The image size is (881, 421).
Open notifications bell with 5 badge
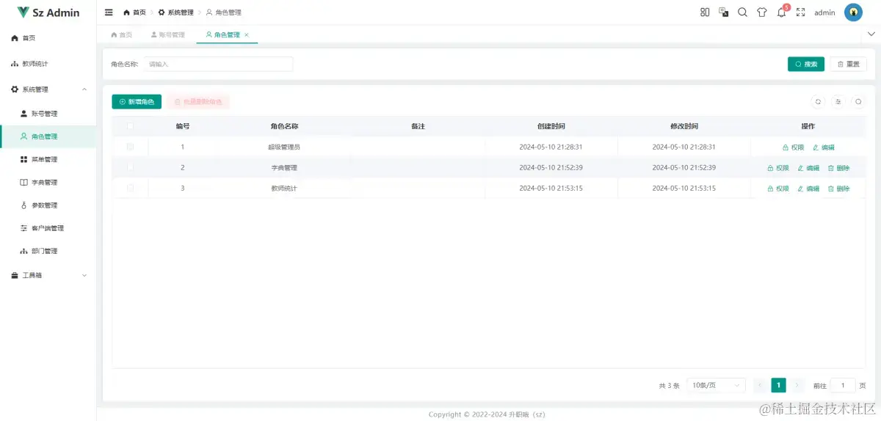click(x=782, y=12)
